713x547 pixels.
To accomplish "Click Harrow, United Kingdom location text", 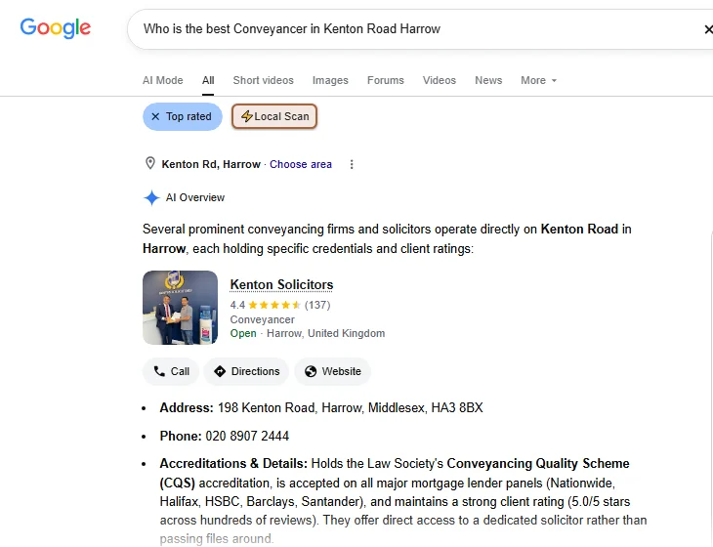I will pyautogui.click(x=325, y=333).
